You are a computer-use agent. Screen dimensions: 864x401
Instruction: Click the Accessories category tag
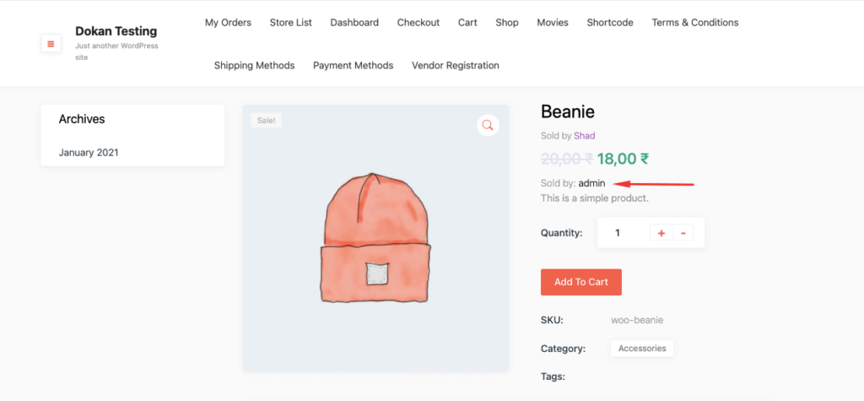[641, 348]
